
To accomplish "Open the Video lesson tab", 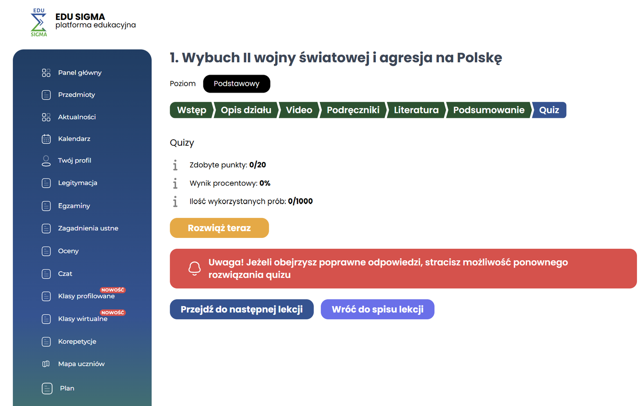I will click(x=299, y=110).
